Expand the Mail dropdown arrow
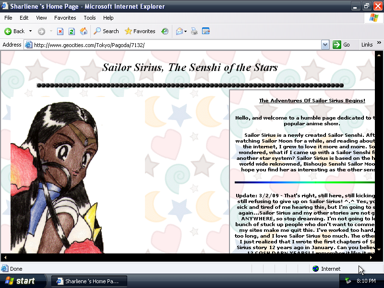 [x=185, y=31]
